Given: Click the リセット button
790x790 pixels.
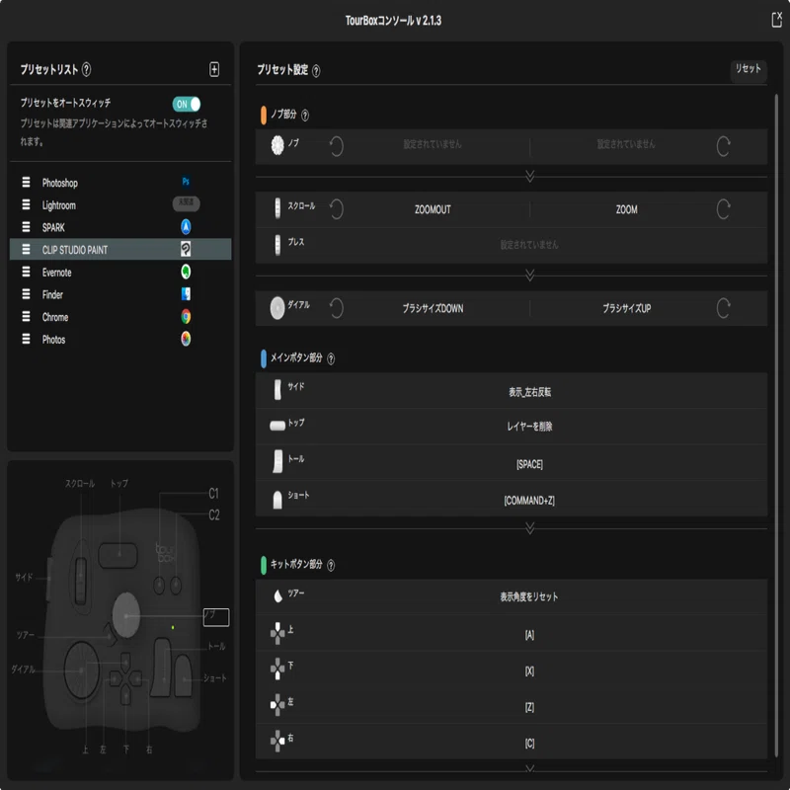Looking at the screenshot, I should pos(749,70).
